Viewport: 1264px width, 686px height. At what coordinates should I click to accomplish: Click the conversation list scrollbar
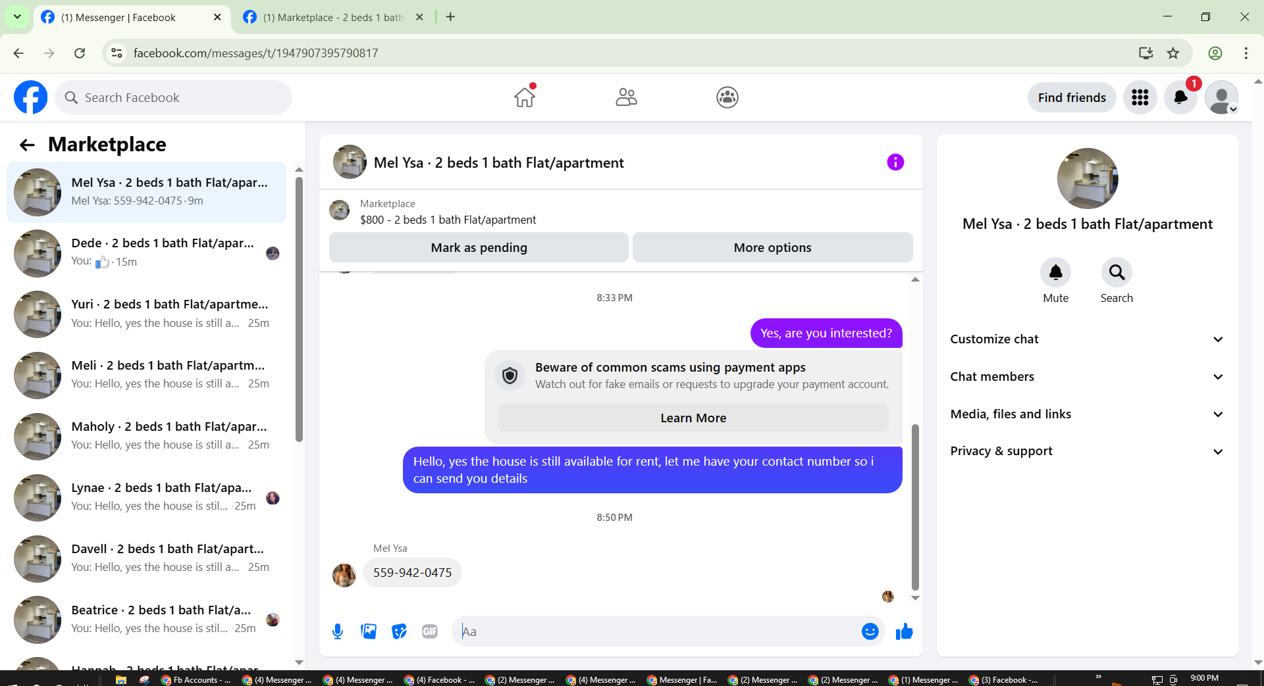(299, 309)
